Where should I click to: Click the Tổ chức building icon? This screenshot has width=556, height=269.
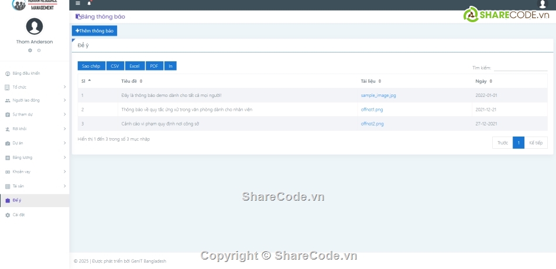[8, 87]
